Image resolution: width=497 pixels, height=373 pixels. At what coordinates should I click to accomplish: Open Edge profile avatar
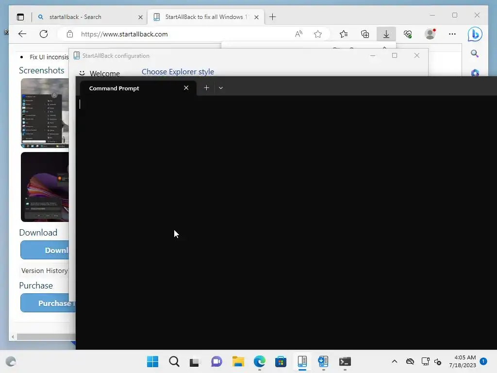point(430,34)
